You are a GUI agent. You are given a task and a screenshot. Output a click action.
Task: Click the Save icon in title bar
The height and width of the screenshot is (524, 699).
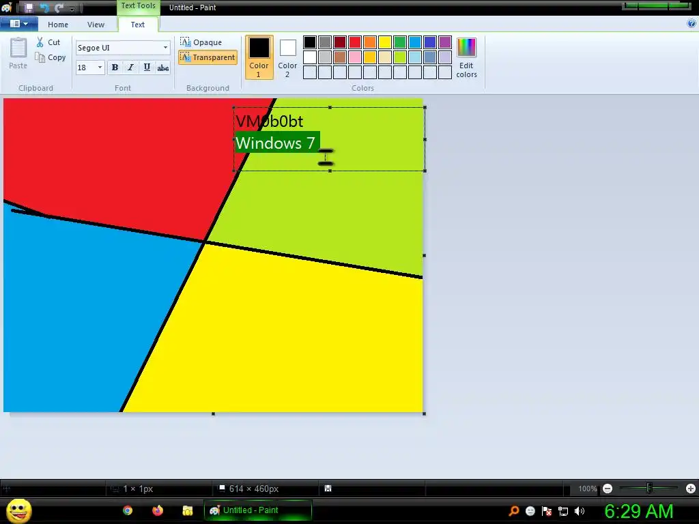[29, 8]
